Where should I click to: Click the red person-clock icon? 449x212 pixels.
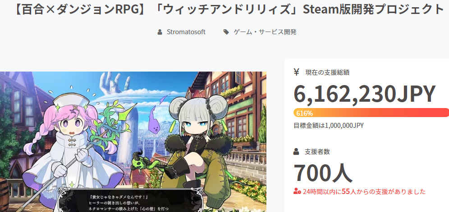(297, 191)
